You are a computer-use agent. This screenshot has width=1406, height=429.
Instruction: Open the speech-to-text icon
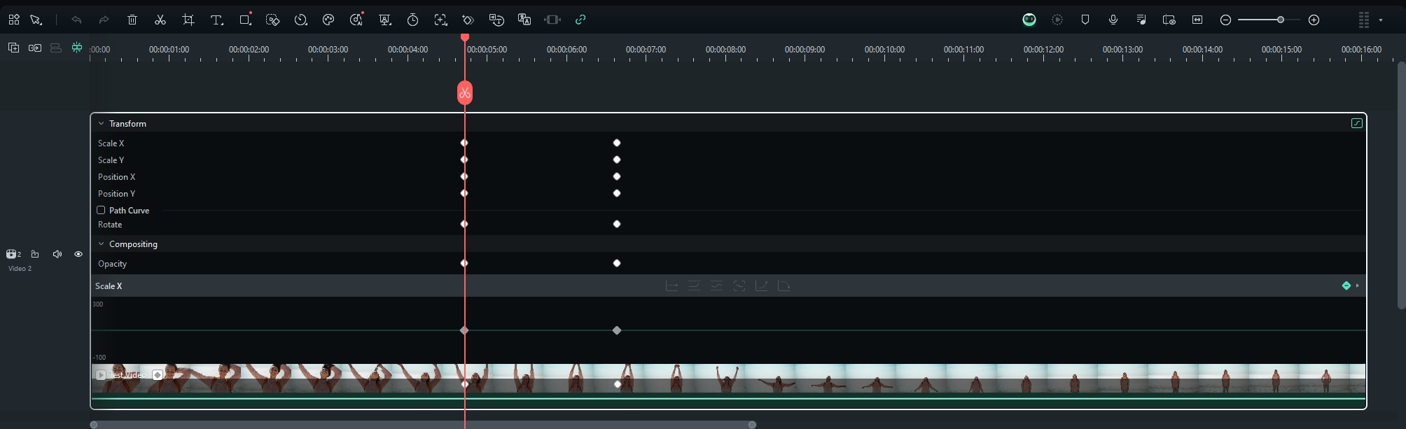click(x=496, y=20)
